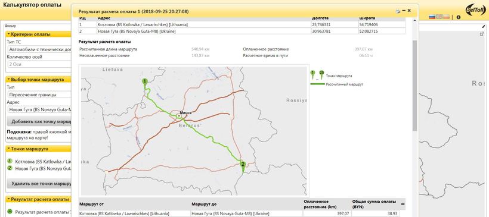Click route marker 2 on the map

point(243,166)
